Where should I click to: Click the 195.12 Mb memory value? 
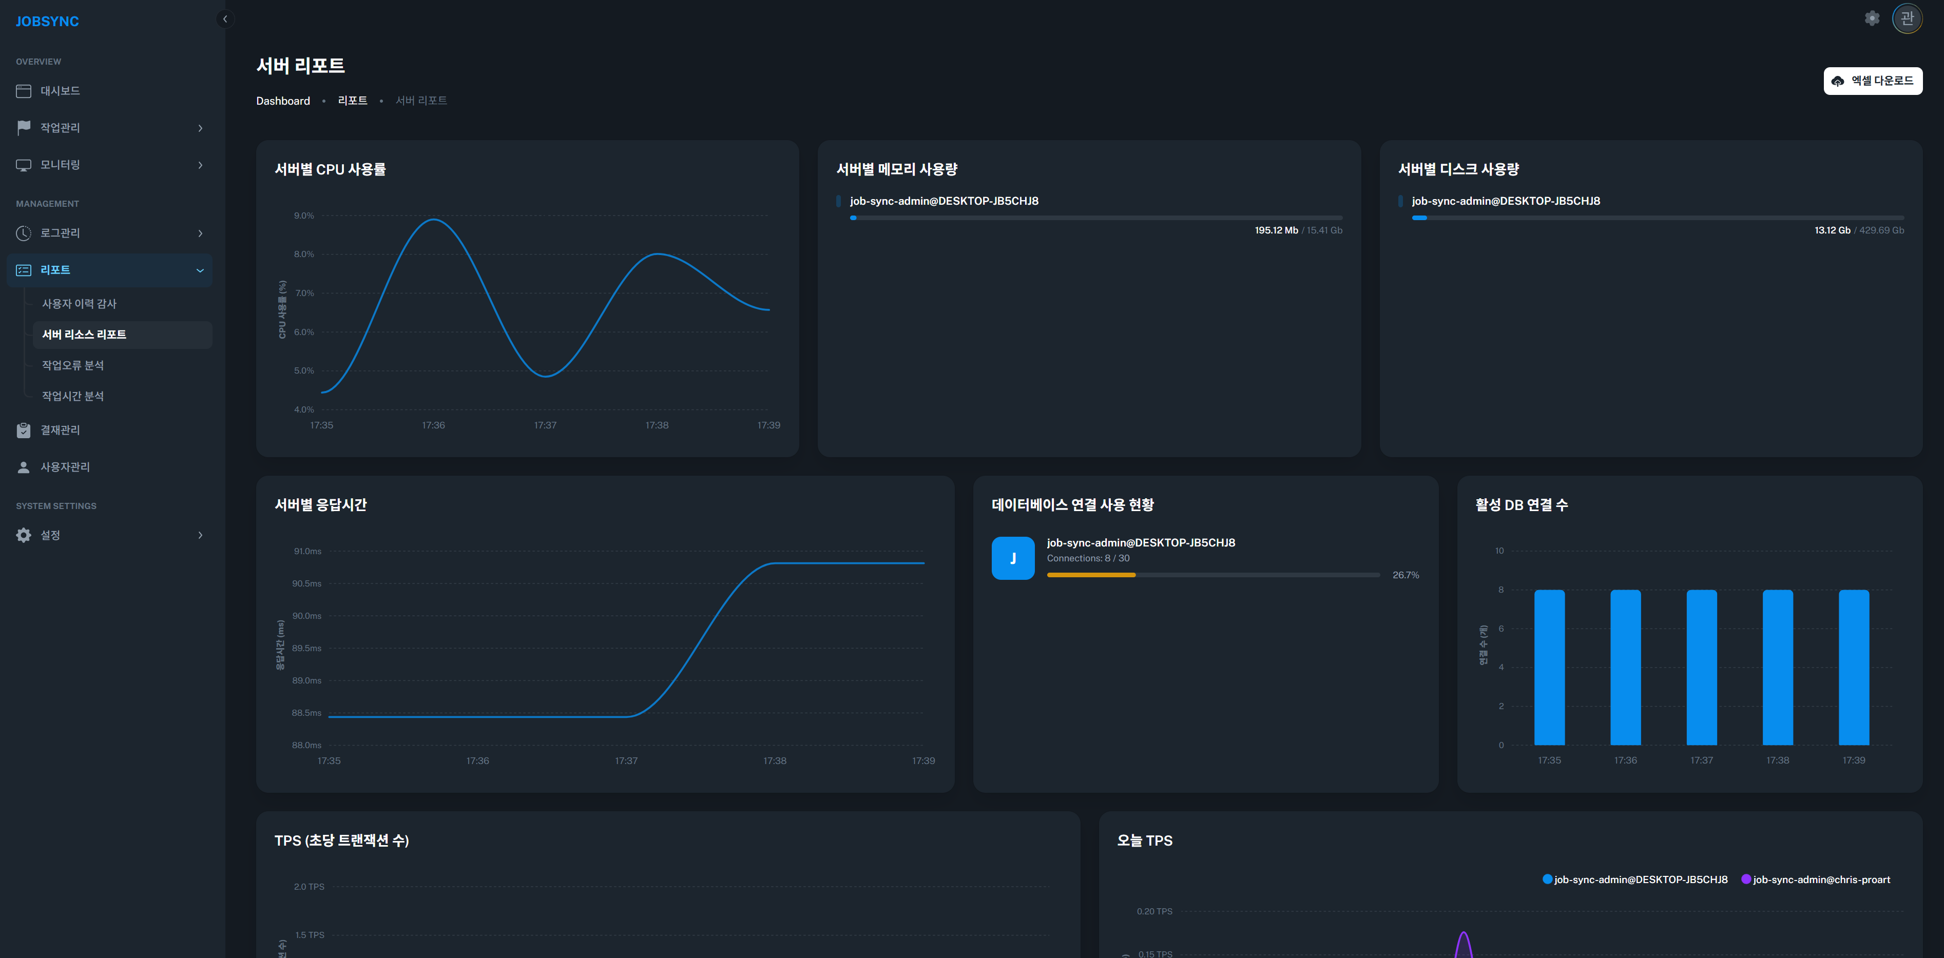(x=1276, y=230)
